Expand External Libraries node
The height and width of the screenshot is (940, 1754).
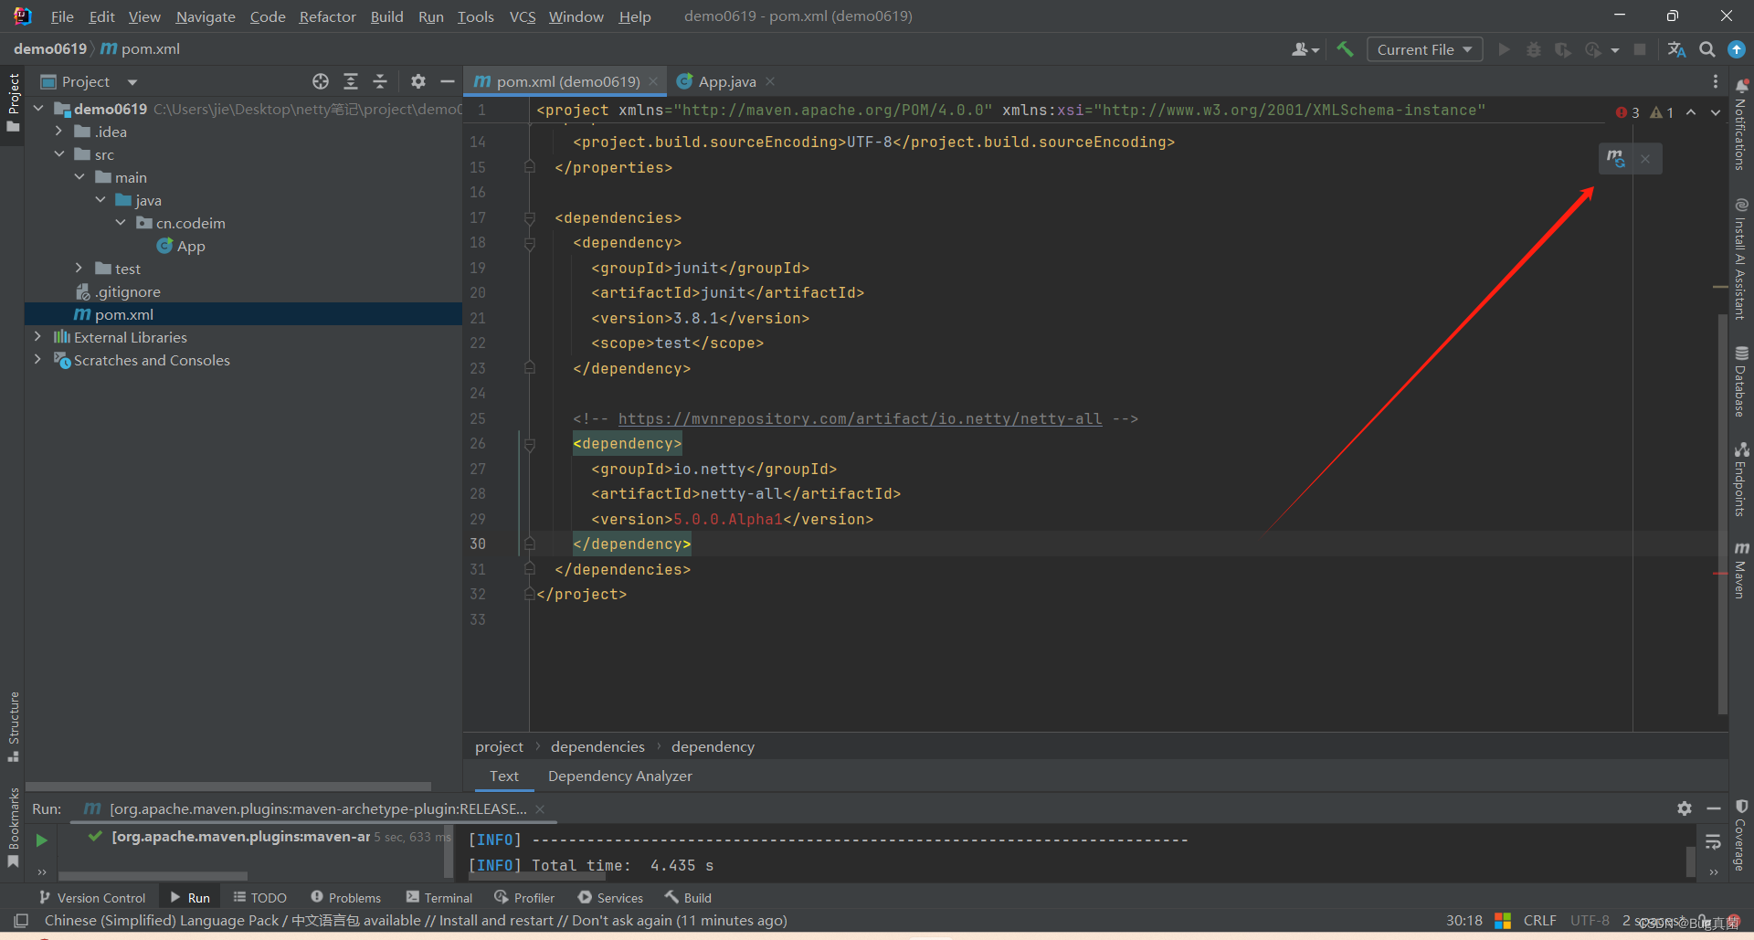click(x=37, y=336)
